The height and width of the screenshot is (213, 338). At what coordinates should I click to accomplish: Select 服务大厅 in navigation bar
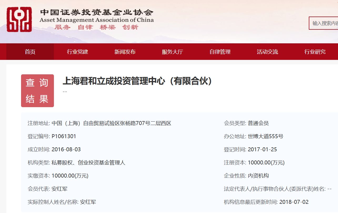[173, 52]
